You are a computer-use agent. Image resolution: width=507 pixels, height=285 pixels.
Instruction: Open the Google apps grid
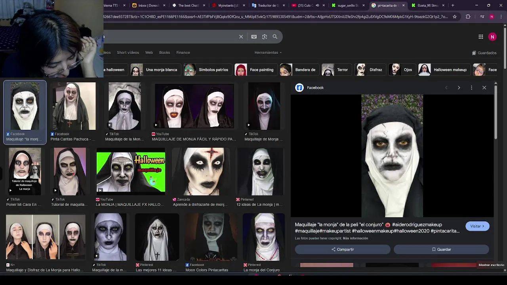tap(481, 36)
